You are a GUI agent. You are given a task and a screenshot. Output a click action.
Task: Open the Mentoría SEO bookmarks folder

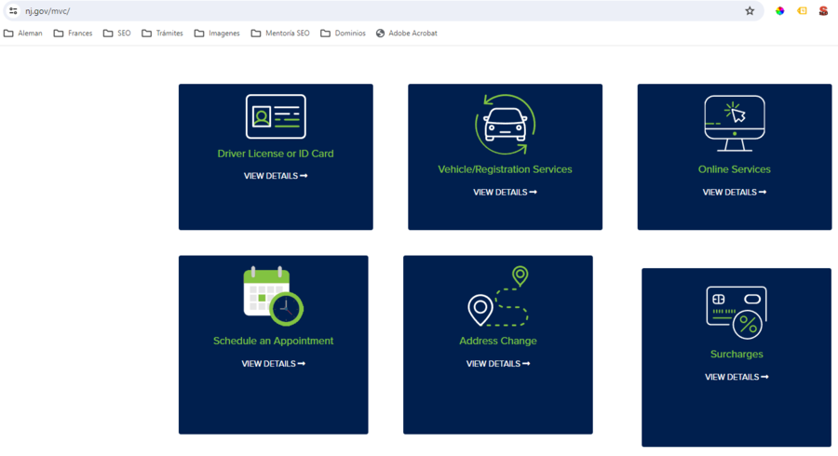click(280, 34)
